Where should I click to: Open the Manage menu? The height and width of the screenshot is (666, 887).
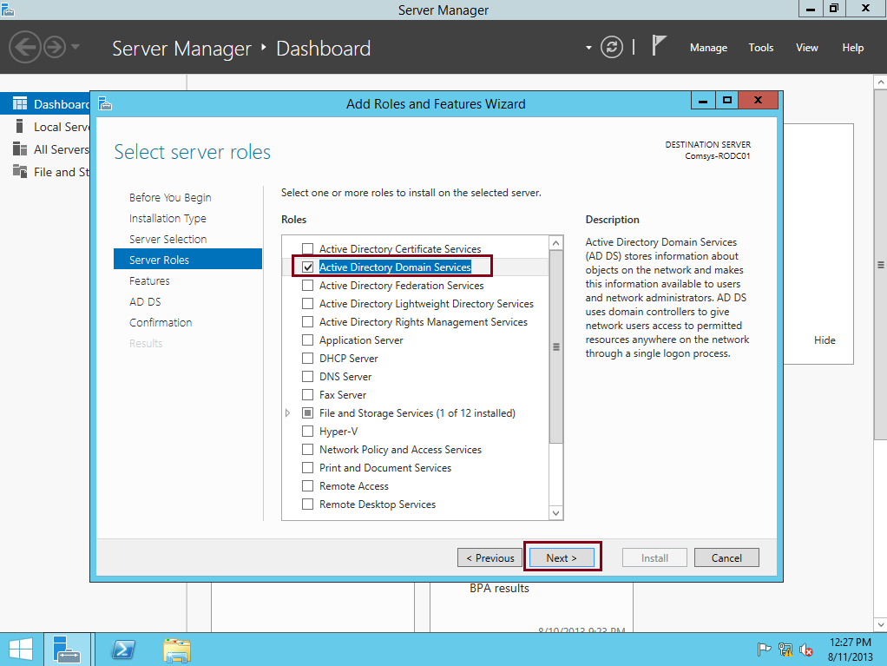(708, 48)
